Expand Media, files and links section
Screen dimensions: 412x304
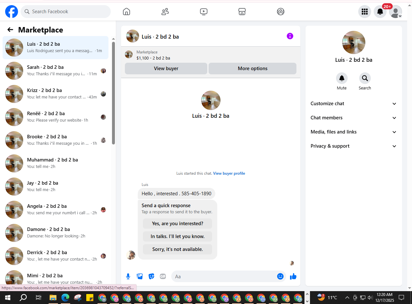coord(354,132)
